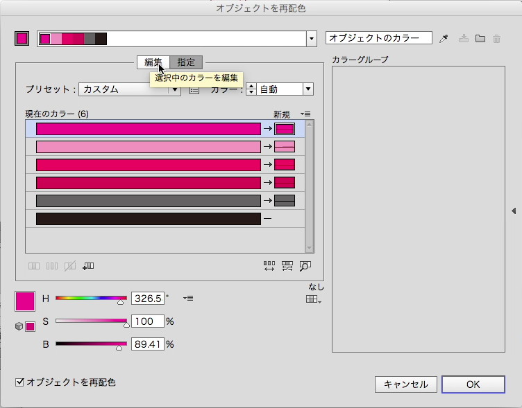Image resolution: width=522 pixels, height=408 pixels.
Task: Click exclude selected colors icon
Action: tap(70, 266)
